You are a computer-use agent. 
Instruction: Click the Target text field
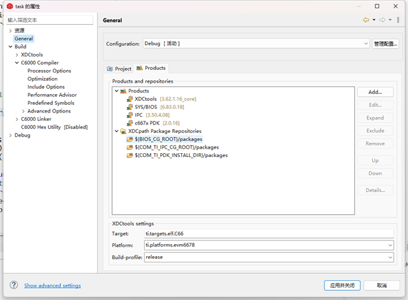(268, 233)
